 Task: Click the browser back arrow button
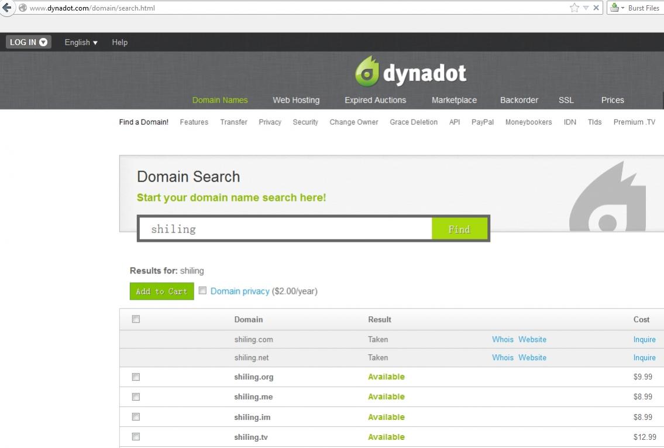tap(7, 8)
